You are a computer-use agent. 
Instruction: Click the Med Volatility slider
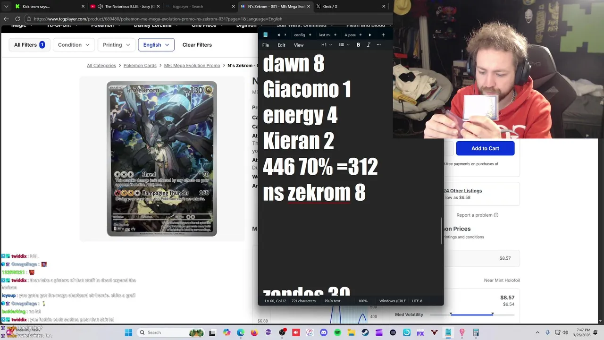click(x=471, y=314)
